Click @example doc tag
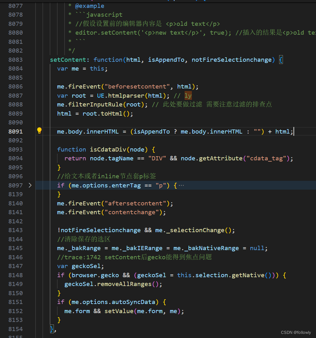316x338 pixels. [x=90, y=6]
